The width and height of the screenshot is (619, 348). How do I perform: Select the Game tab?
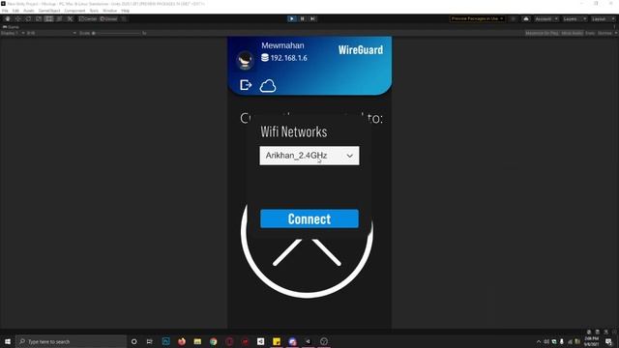[11, 27]
